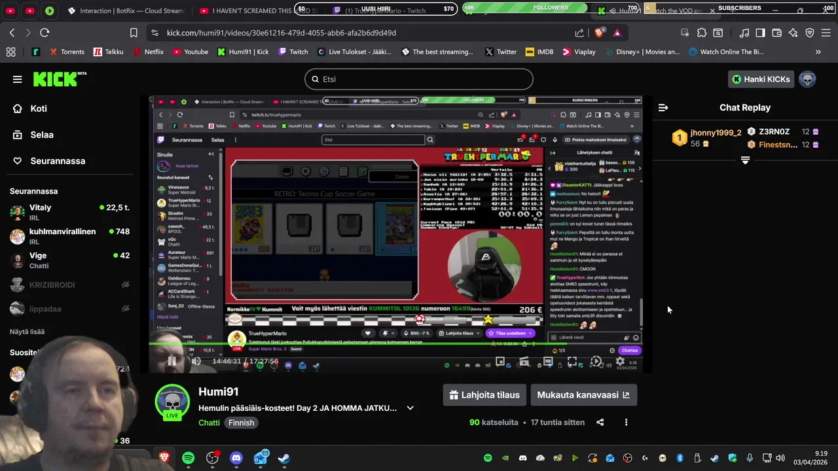This screenshot has width=838, height=471.
Task: Click the Hanki KICKs button
Action: coord(761,79)
